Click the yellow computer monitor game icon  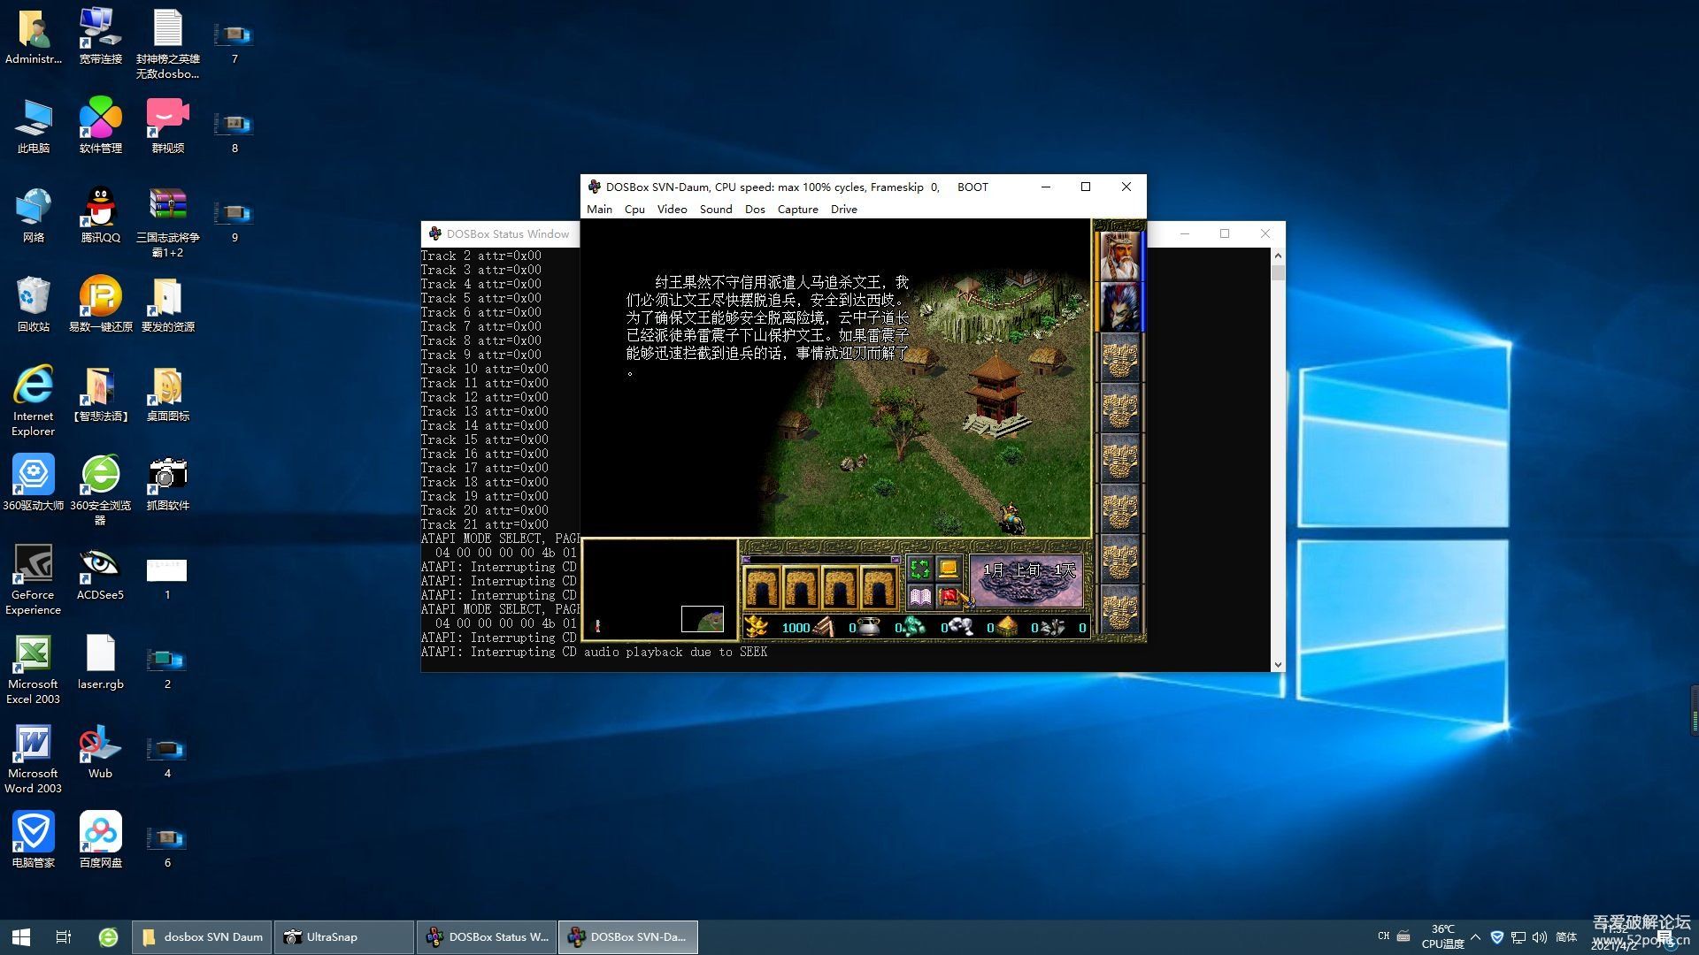(x=948, y=569)
